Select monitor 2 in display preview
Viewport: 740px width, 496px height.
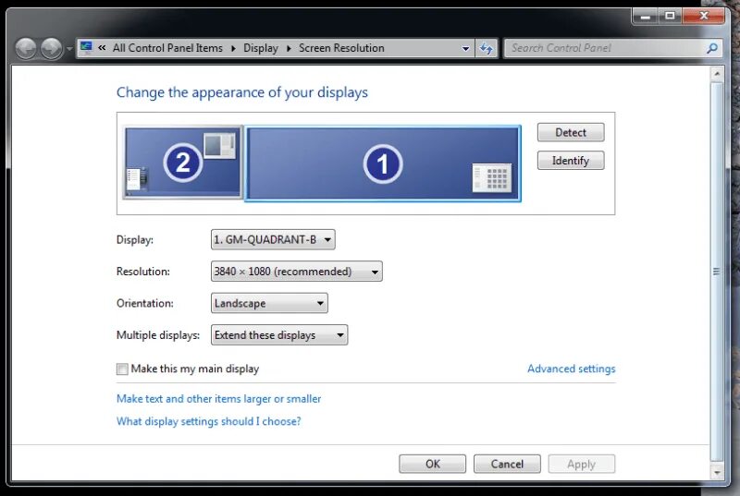point(182,163)
